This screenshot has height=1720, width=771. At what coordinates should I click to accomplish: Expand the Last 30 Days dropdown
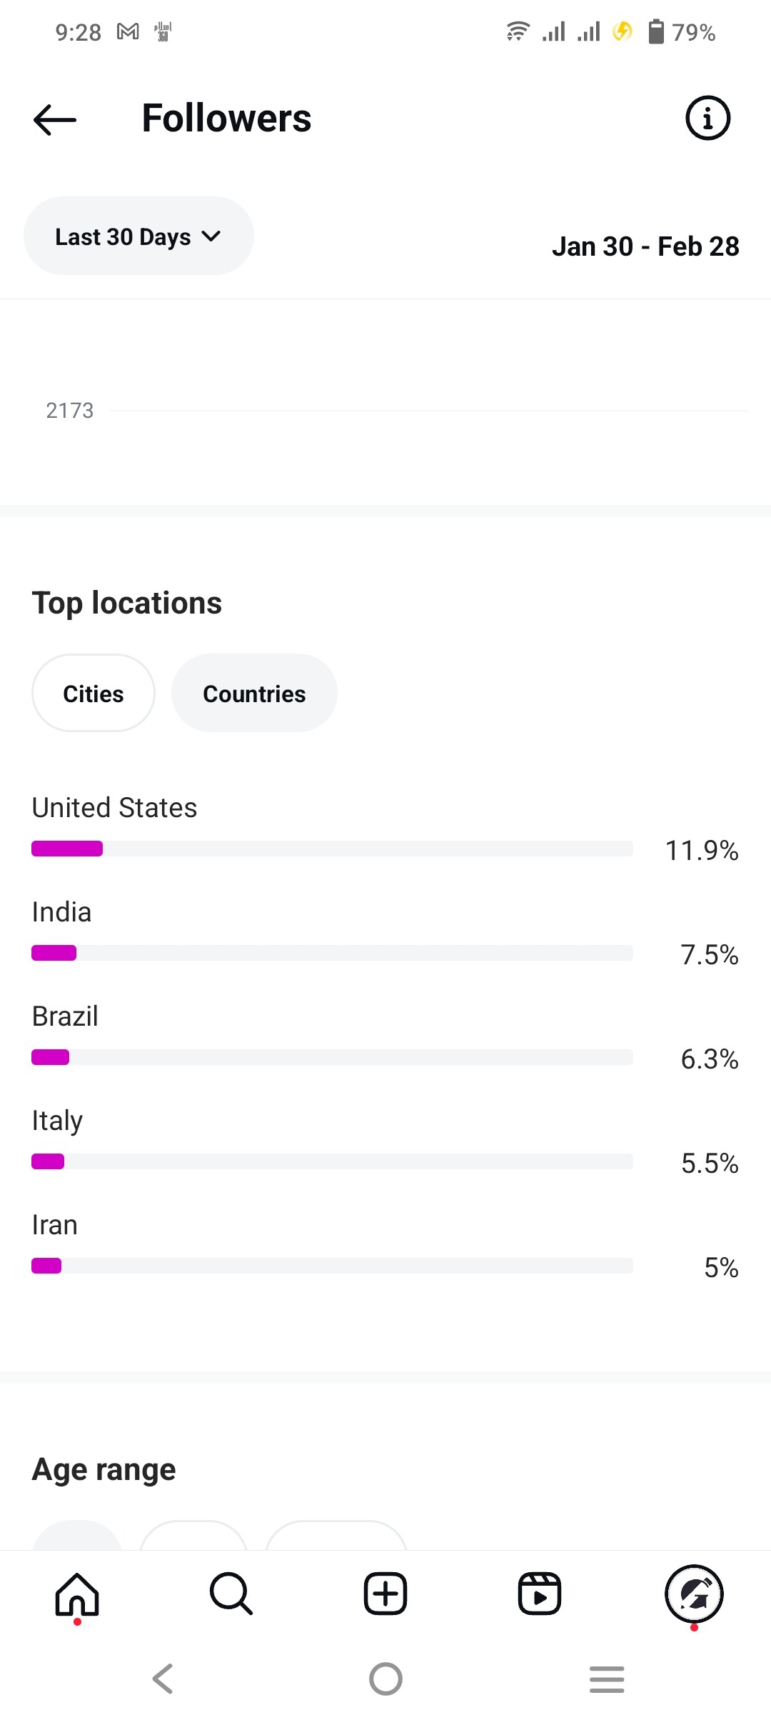[138, 236]
